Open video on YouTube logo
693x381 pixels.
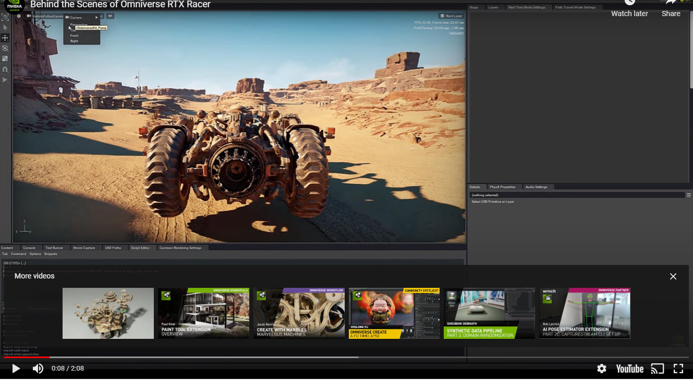click(x=630, y=369)
